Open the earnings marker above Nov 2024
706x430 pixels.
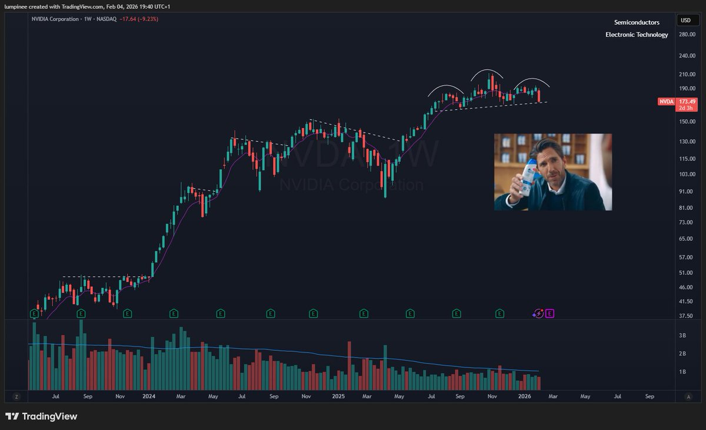pos(314,314)
